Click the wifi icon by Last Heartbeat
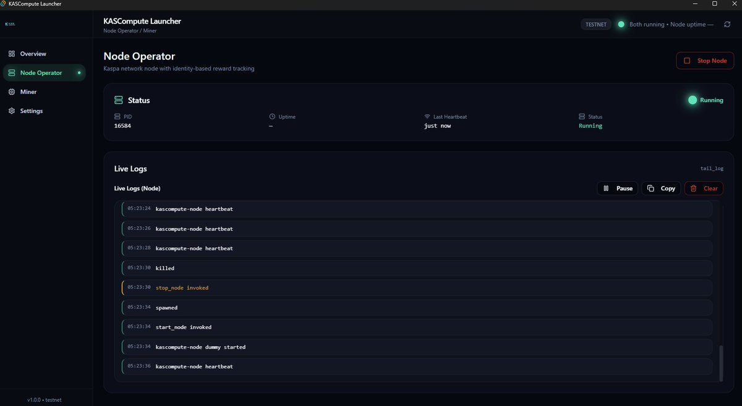This screenshot has height=406, width=742. point(427,116)
